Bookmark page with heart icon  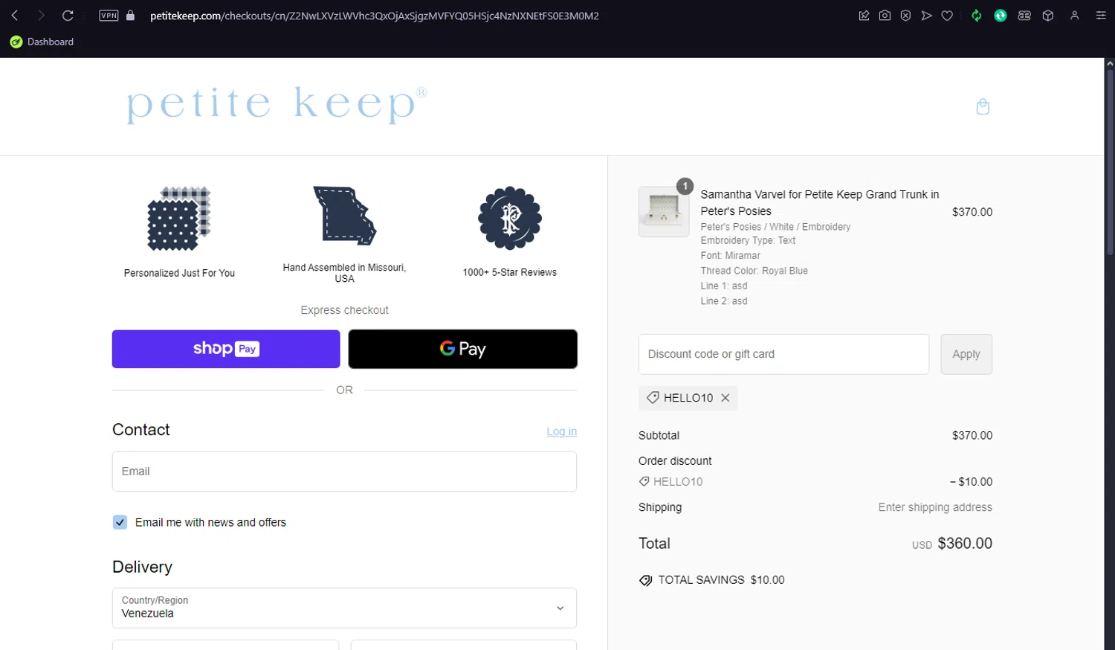click(x=947, y=16)
